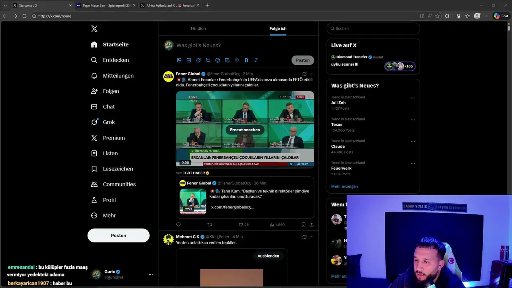
Task: View analytics of the 1.860 views post
Action: (277, 225)
